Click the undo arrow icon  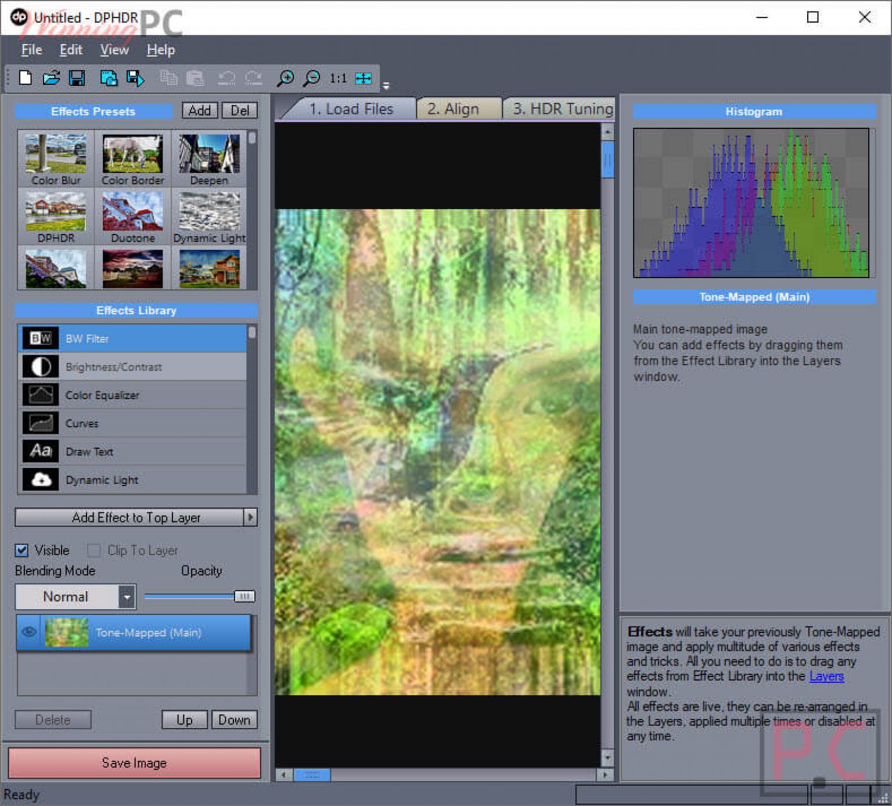coord(226,78)
